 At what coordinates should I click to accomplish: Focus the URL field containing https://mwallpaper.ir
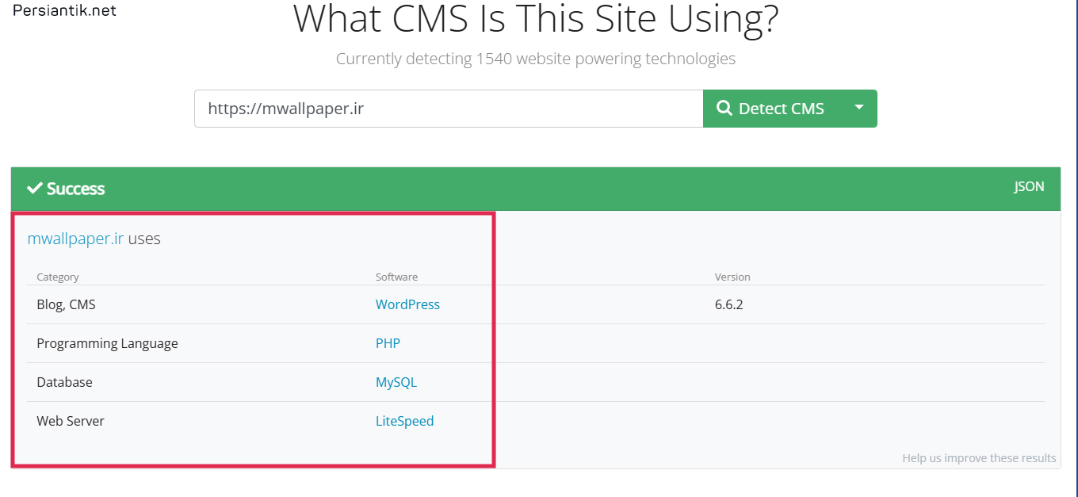[x=449, y=108]
